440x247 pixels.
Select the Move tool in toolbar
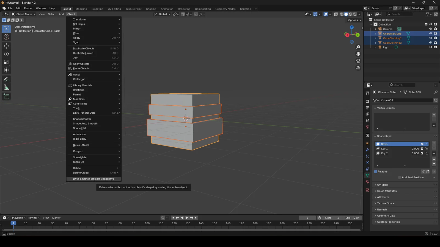(x=6, y=46)
